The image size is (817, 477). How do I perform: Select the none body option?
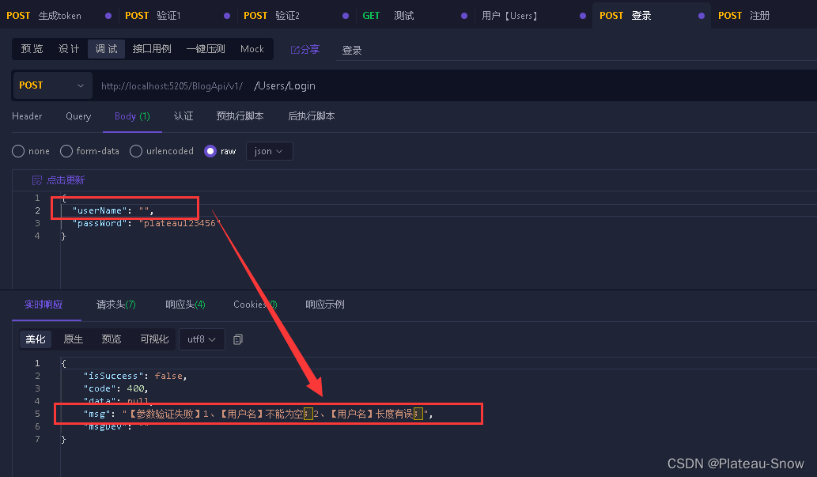[30, 150]
